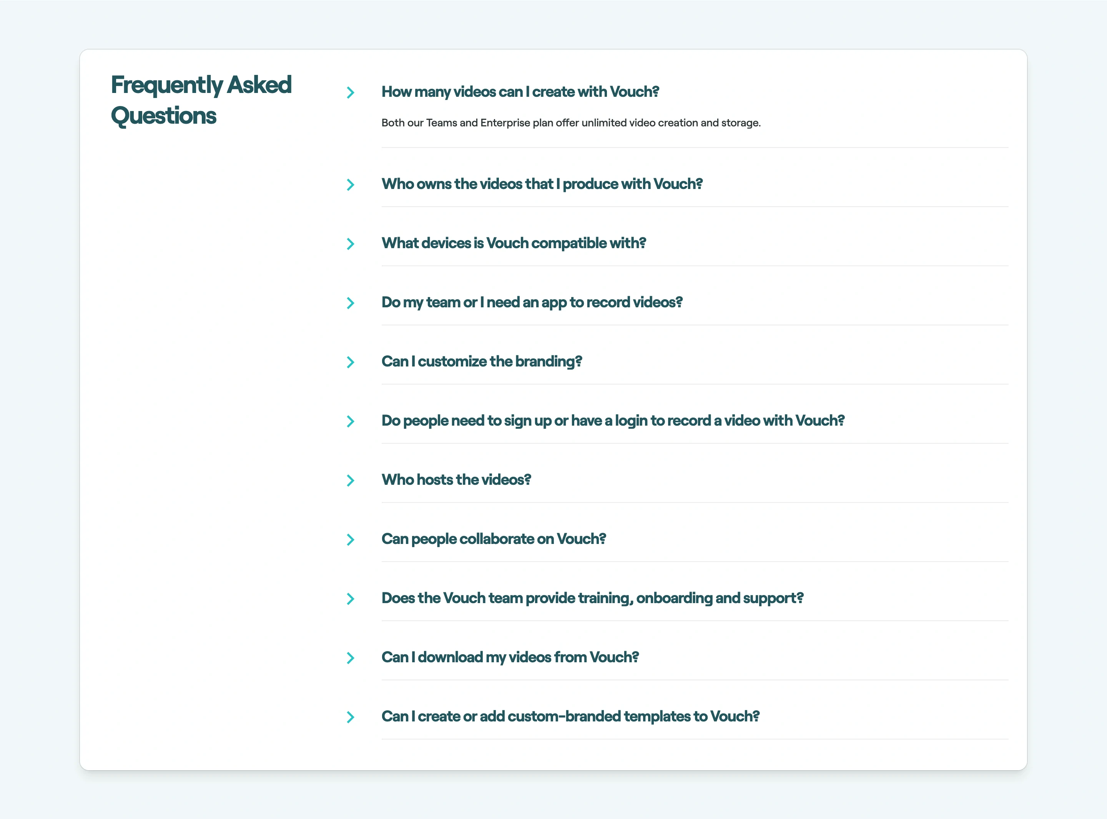
Task: Select the unlimited video creation answer text
Action: click(571, 123)
